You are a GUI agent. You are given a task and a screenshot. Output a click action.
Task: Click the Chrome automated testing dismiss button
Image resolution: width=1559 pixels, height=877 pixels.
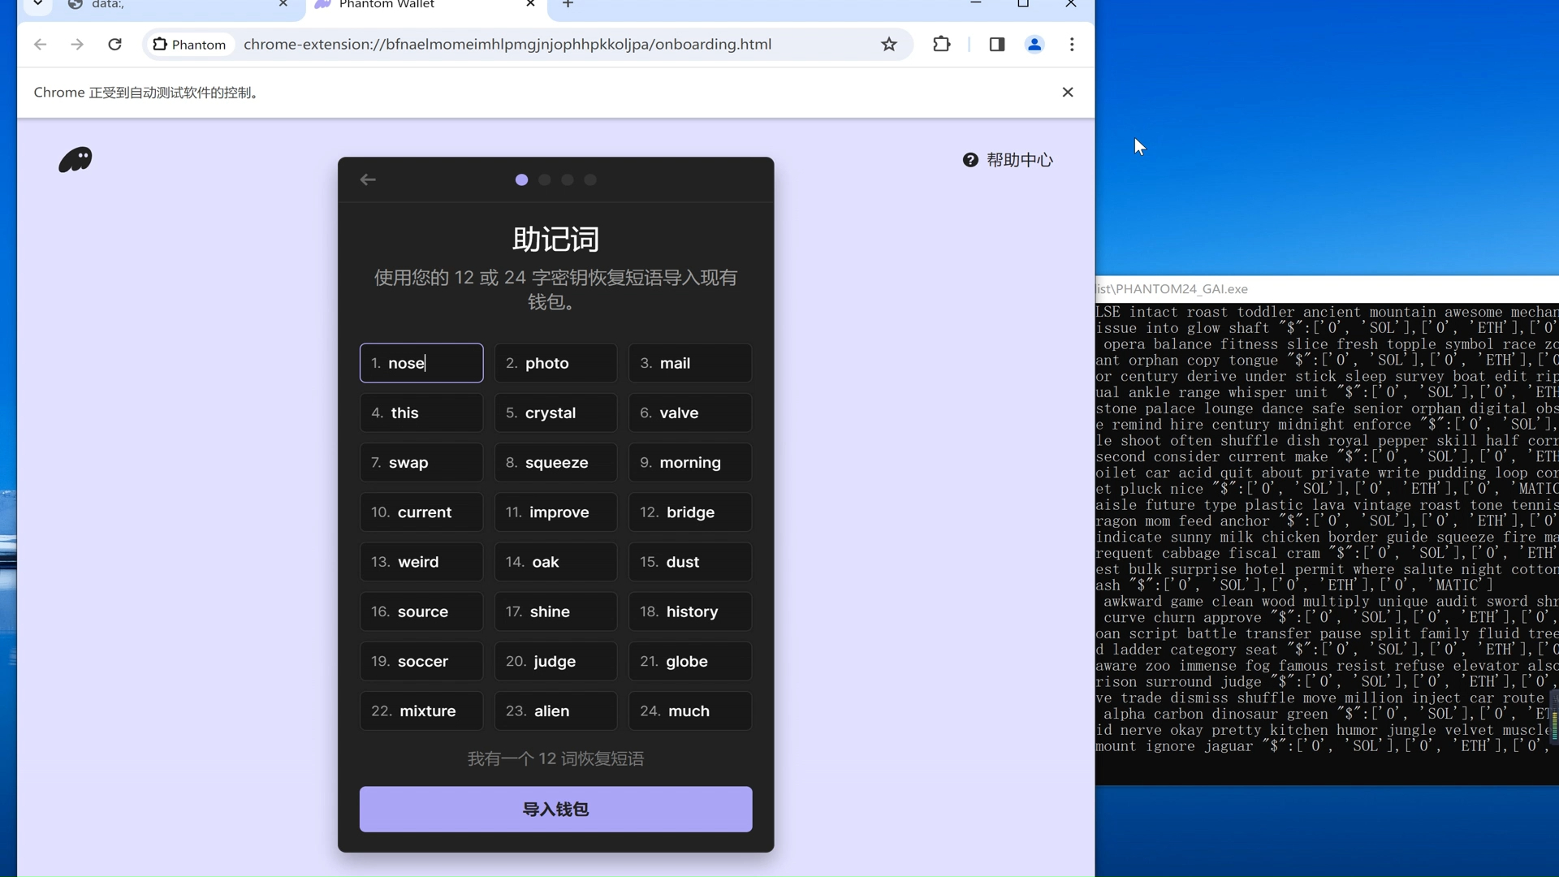(x=1069, y=92)
